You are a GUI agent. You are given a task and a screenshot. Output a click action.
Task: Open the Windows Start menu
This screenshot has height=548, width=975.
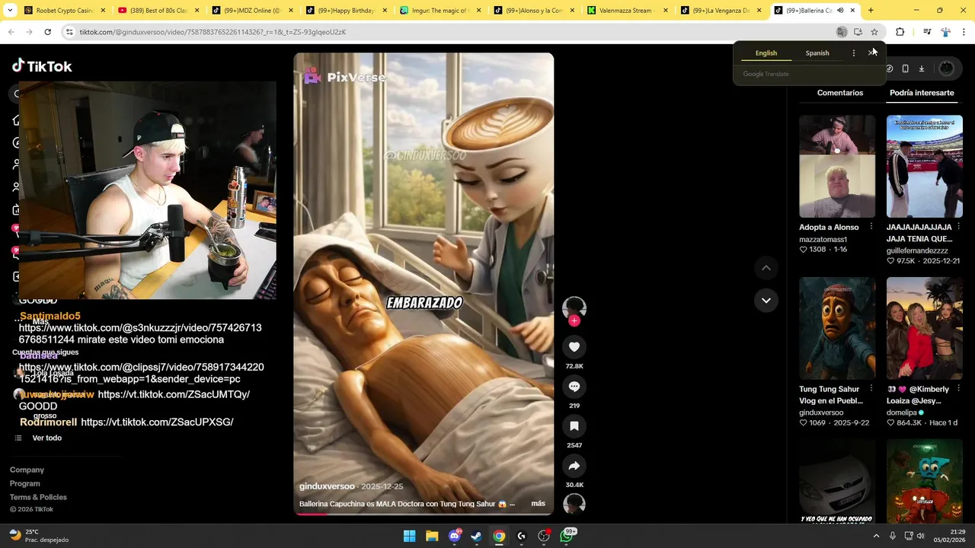[409, 536]
